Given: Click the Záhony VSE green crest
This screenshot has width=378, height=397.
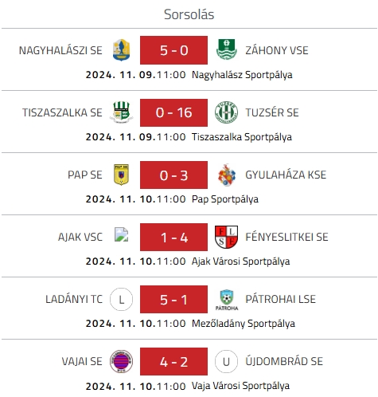Looking at the screenshot, I should coord(226,49).
